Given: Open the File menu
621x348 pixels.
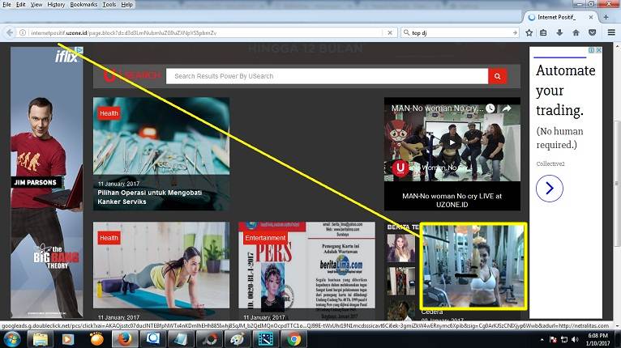Looking at the screenshot, I should [6, 4].
